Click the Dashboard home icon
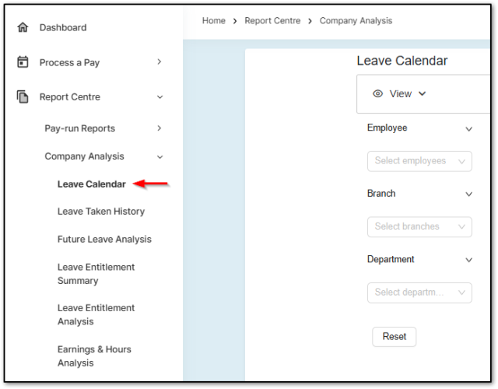The image size is (498, 389). 23,27
